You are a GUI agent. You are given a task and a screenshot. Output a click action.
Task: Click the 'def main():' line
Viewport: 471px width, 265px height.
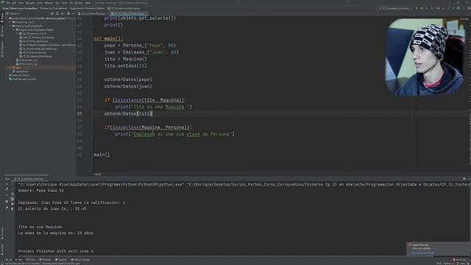pyautogui.click(x=108, y=38)
